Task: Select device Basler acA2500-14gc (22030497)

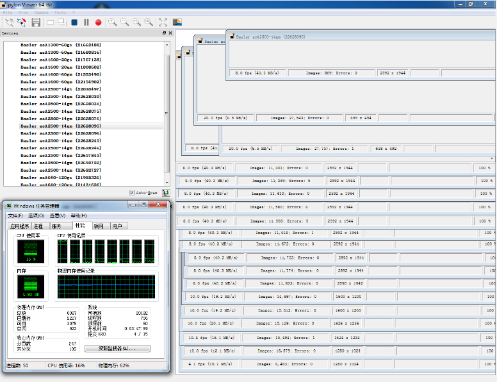Action: 61,89
